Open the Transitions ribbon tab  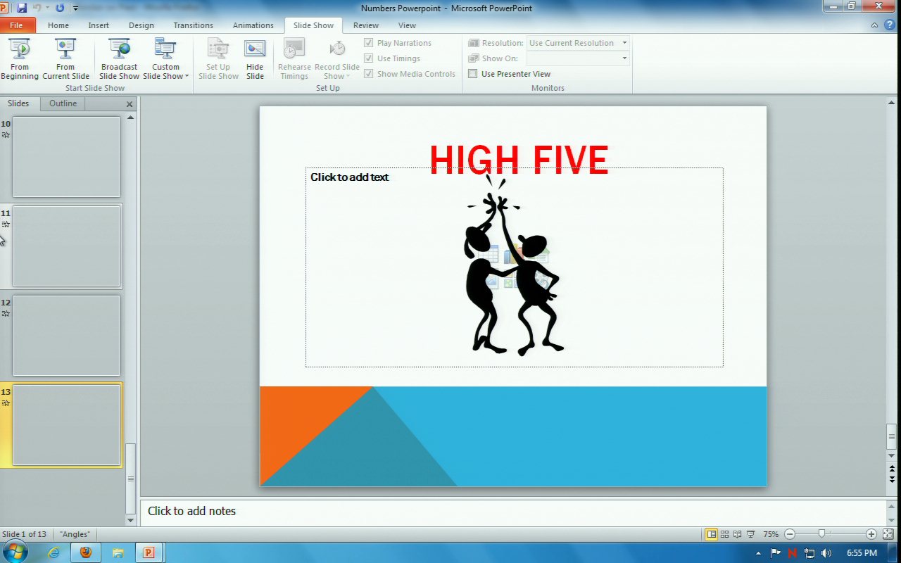tap(193, 25)
